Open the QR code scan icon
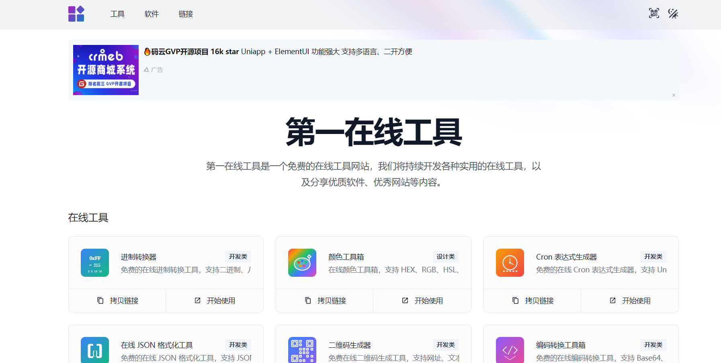721x363 pixels. point(654,13)
